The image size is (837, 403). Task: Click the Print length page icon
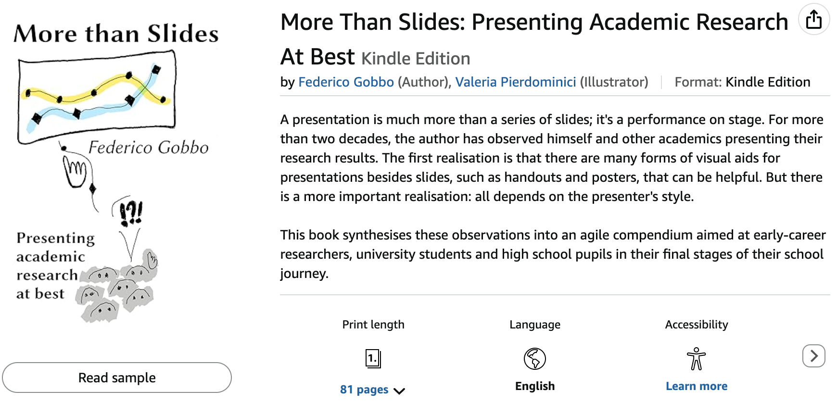[373, 359]
